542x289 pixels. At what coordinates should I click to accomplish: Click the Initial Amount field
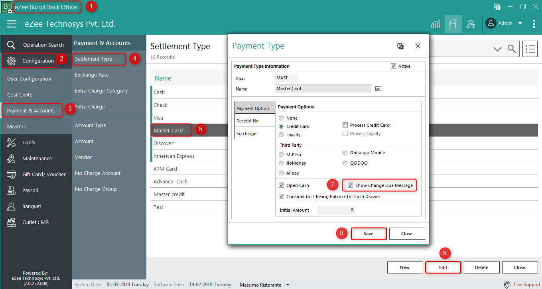[336, 210]
